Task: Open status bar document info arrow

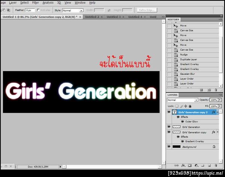Action: 60,167
